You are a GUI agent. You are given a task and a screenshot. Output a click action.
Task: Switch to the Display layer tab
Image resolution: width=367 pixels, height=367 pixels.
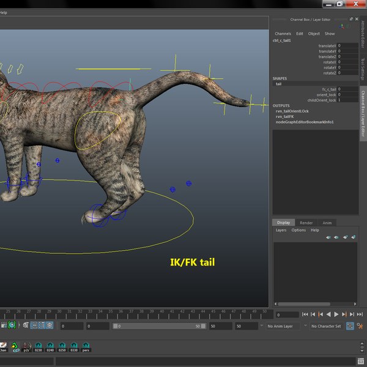click(x=283, y=223)
